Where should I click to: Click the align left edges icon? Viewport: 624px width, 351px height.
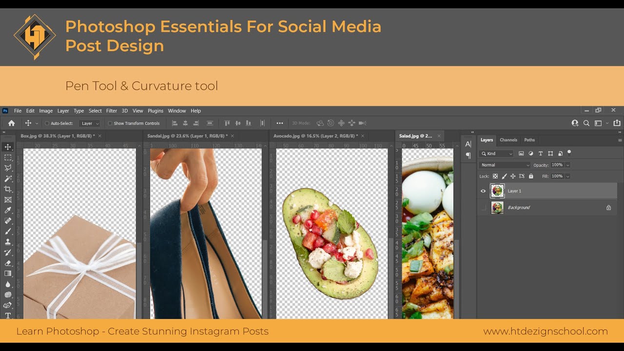click(x=175, y=123)
